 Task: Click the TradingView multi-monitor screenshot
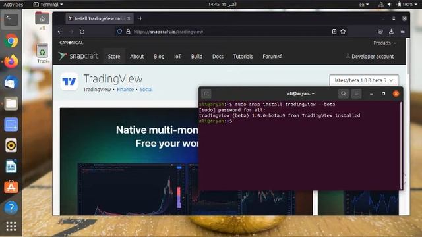[x=129, y=161]
